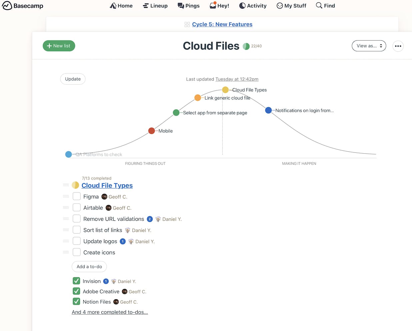The image size is (412, 331).
Task: Uncheck the completed Adobe Creative to-do
Action: (x=76, y=291)
